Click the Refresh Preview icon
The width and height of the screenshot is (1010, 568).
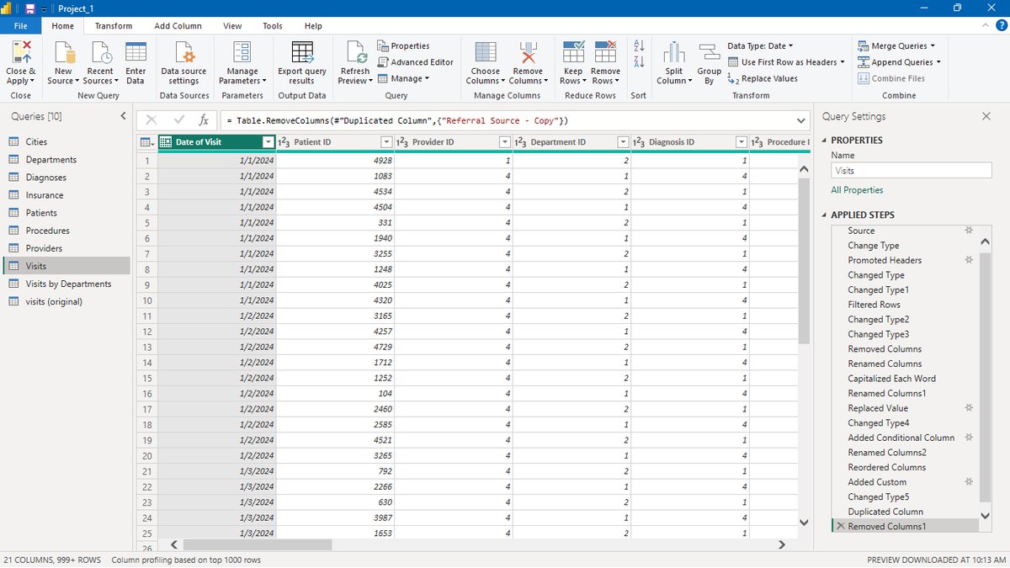tap(354, 52)
